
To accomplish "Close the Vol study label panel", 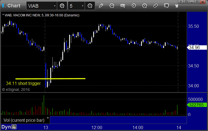I will (48, 118).
